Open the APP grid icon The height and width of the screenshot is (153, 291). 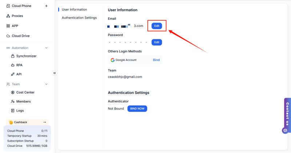[8, 26]
